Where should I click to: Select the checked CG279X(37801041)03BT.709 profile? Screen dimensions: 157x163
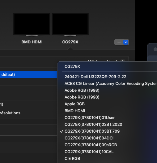[92, 131]
